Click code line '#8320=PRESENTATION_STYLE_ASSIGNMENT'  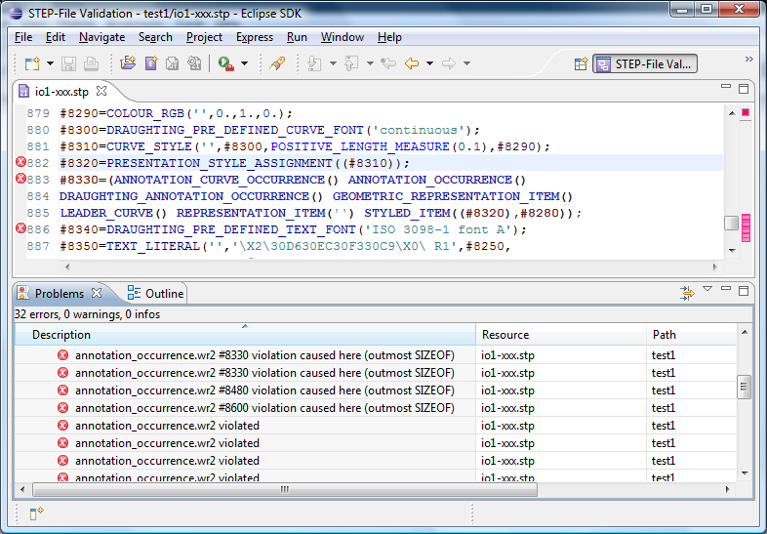[234, 163]
